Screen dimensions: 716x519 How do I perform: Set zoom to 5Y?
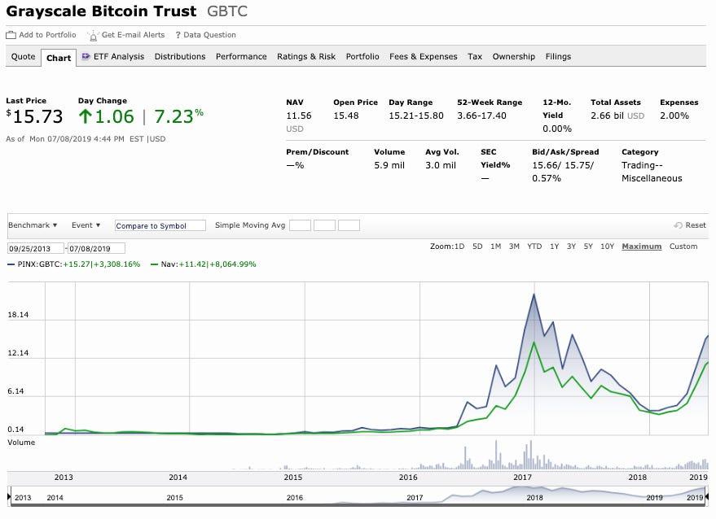click(x=588, y=246)
